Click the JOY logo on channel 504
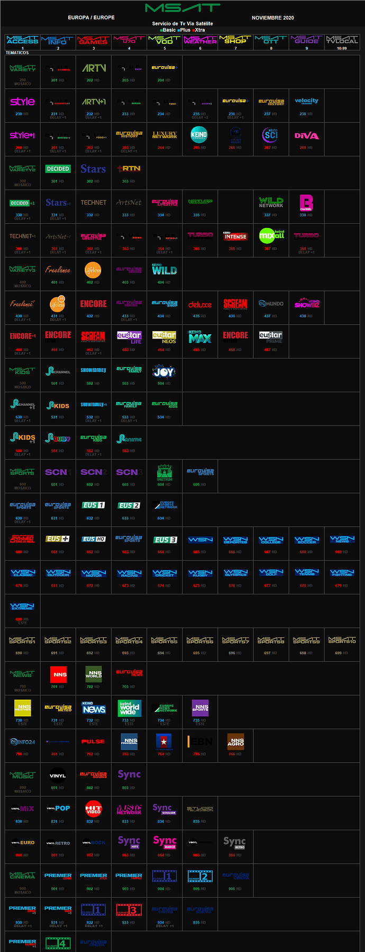This screenshot has height=952, width=365. 165,371
